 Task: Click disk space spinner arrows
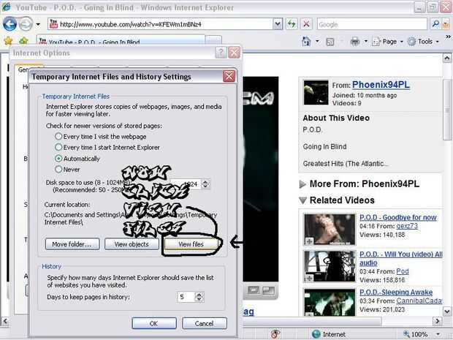(205, 184)
